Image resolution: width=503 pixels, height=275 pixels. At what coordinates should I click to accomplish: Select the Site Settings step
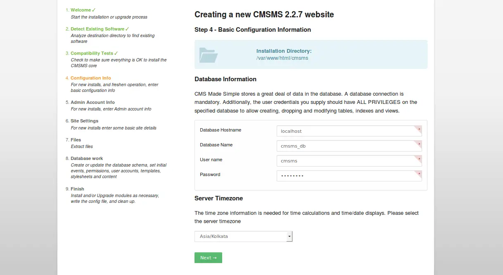point(84,121)
